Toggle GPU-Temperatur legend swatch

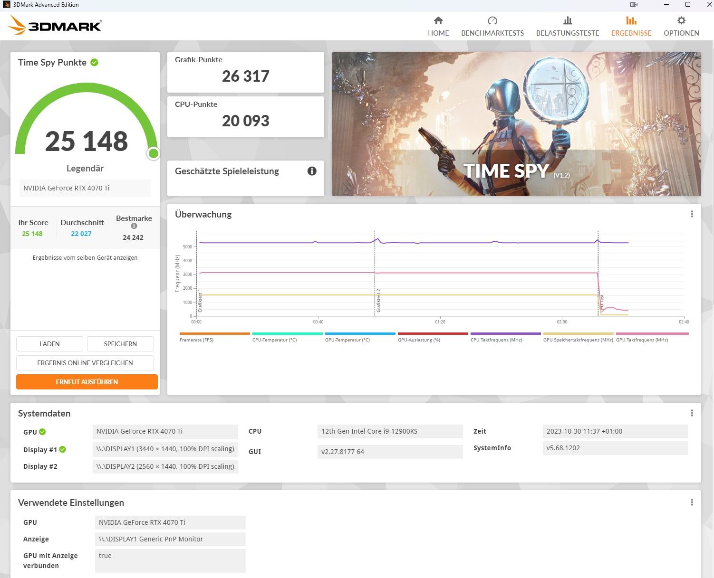click(360, 333)
